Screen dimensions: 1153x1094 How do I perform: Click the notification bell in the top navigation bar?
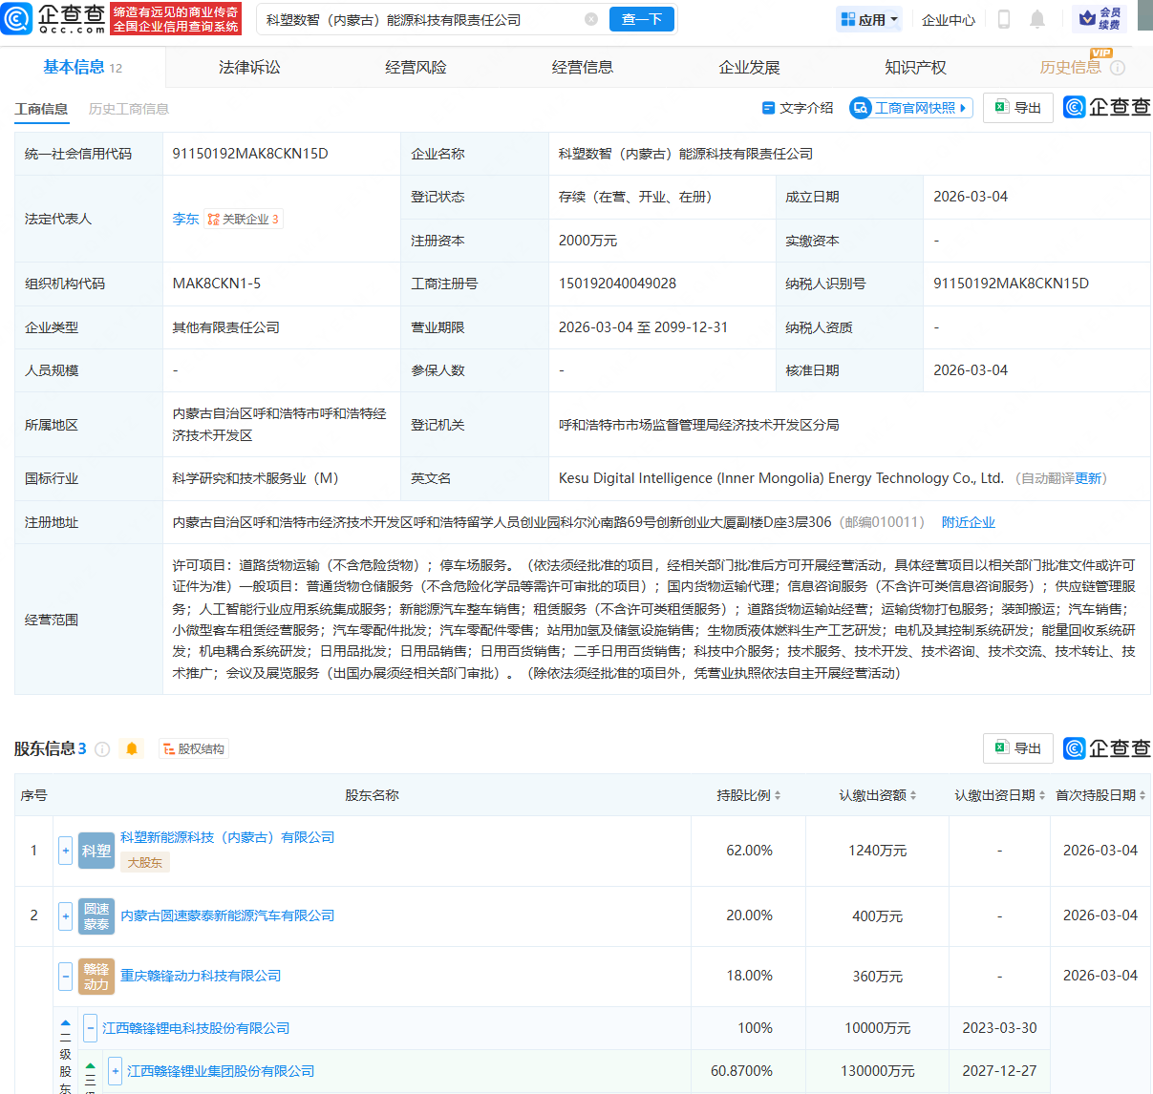point(1036,19)
